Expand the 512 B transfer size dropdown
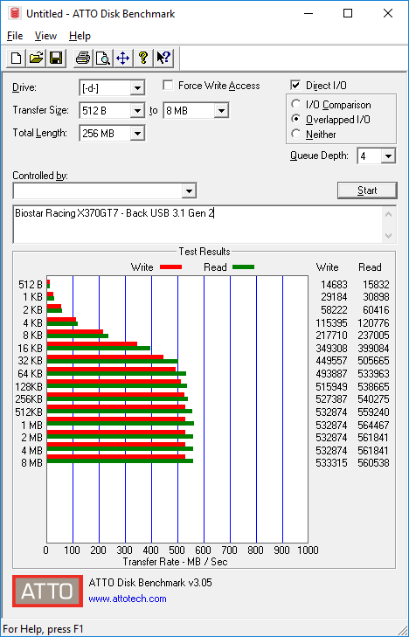 [137, 110]
